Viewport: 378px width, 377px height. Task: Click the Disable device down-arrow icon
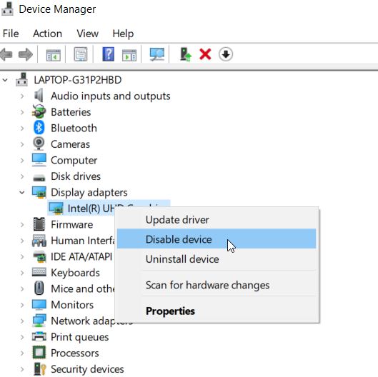point(226,54)
